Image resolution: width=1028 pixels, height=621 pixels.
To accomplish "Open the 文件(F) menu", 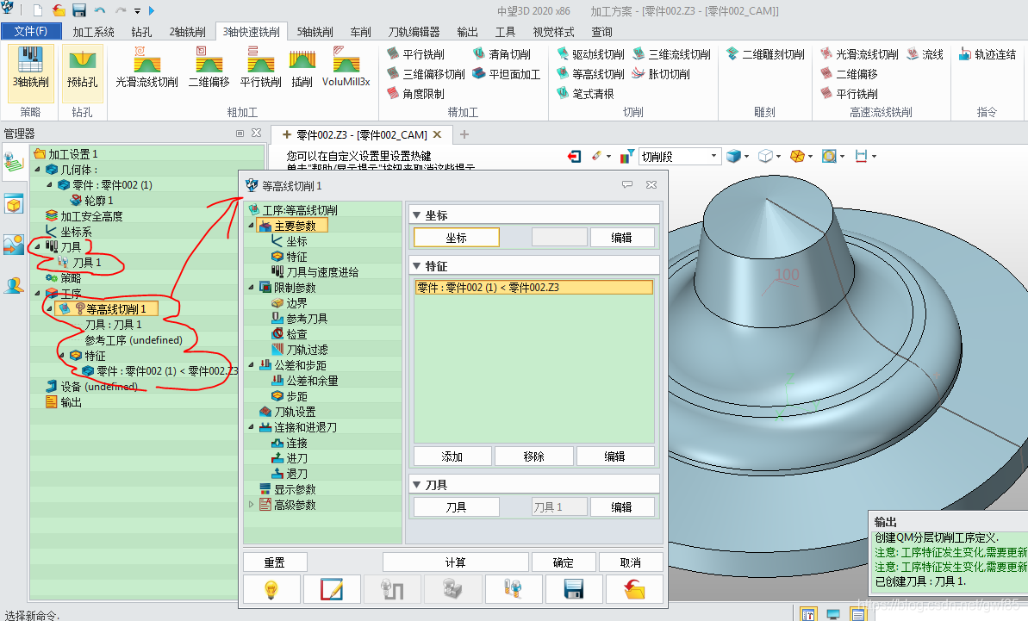I will [x=31, y=32].
